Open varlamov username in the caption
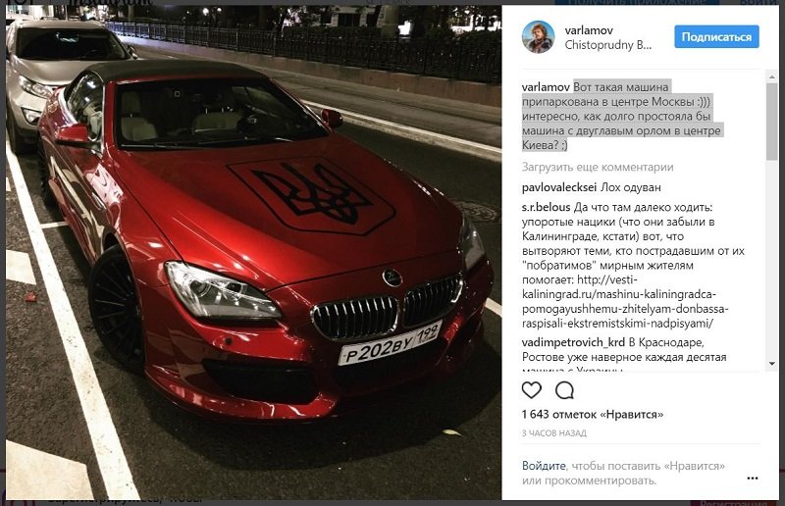 (546, 87)
